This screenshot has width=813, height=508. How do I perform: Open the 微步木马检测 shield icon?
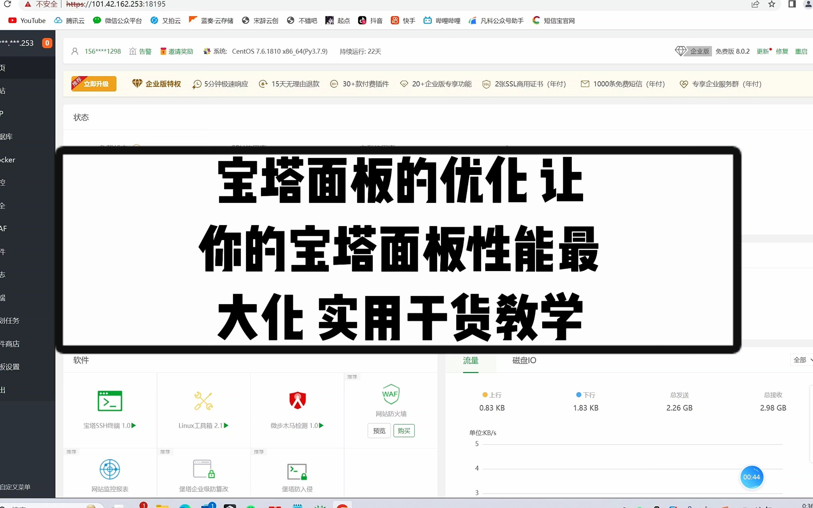point(297,400)
